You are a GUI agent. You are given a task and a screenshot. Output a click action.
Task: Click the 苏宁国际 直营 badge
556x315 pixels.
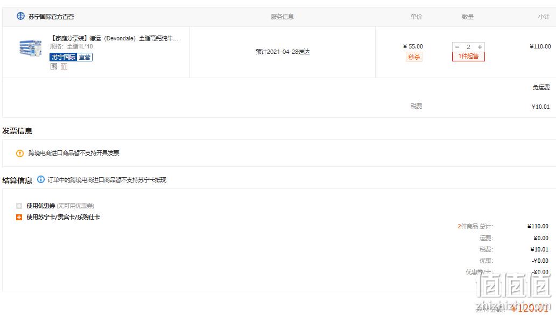point(71,57)
